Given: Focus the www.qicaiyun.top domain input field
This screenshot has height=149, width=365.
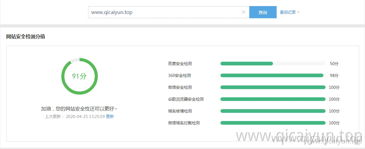Looking at the screenshot, I should click(x=169, y=12).
